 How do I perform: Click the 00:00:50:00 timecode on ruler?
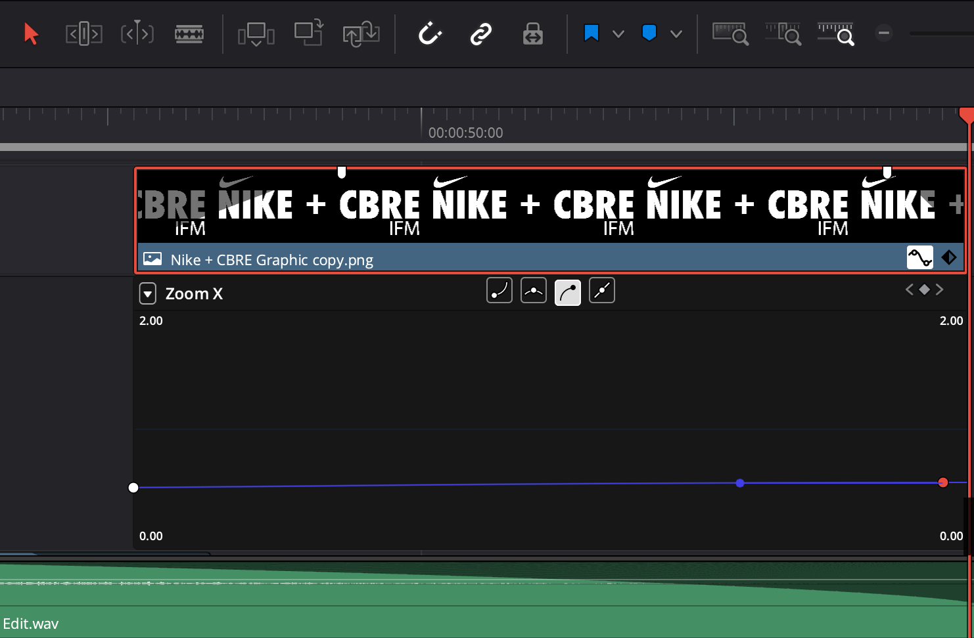pos(465,133)
